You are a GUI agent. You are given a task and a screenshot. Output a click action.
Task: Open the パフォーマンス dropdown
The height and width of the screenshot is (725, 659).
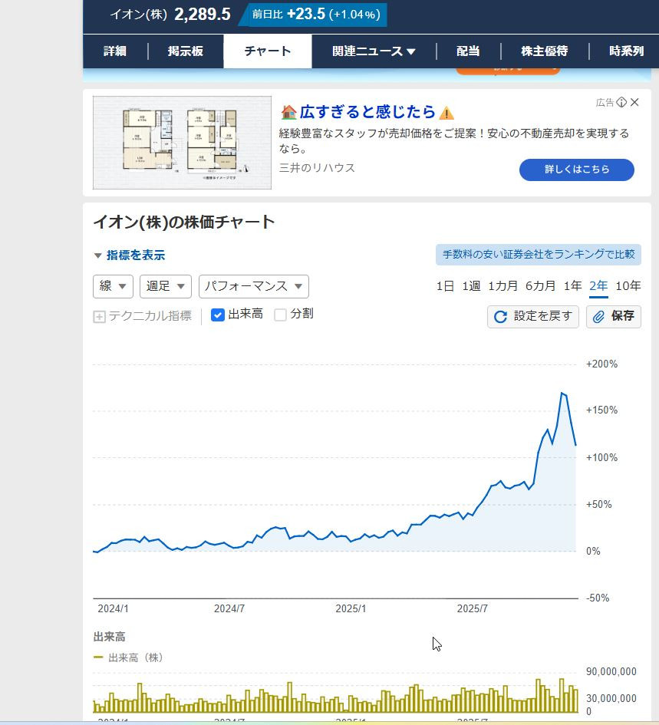[253, 286]
